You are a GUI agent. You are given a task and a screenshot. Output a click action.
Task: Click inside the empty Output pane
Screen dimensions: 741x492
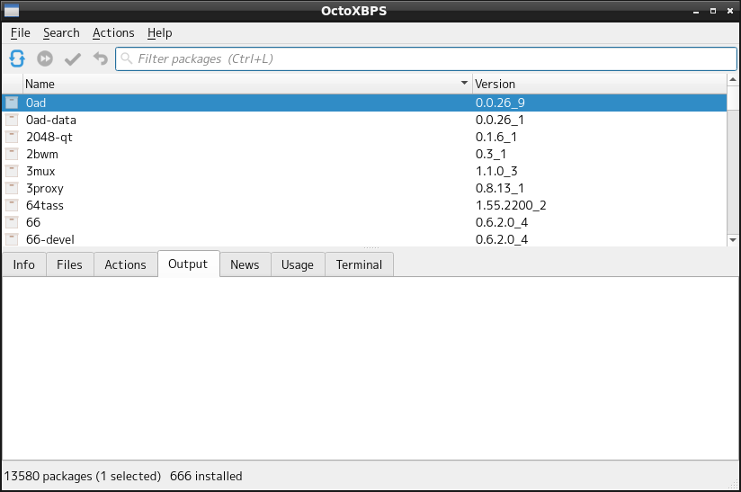[370, 368]
